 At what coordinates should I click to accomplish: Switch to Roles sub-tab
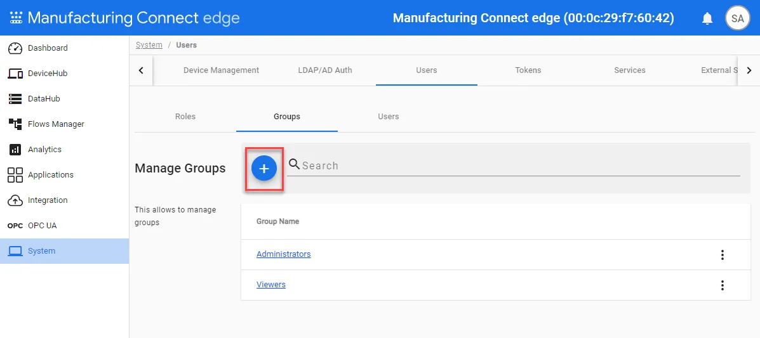[x=185, y=117]
